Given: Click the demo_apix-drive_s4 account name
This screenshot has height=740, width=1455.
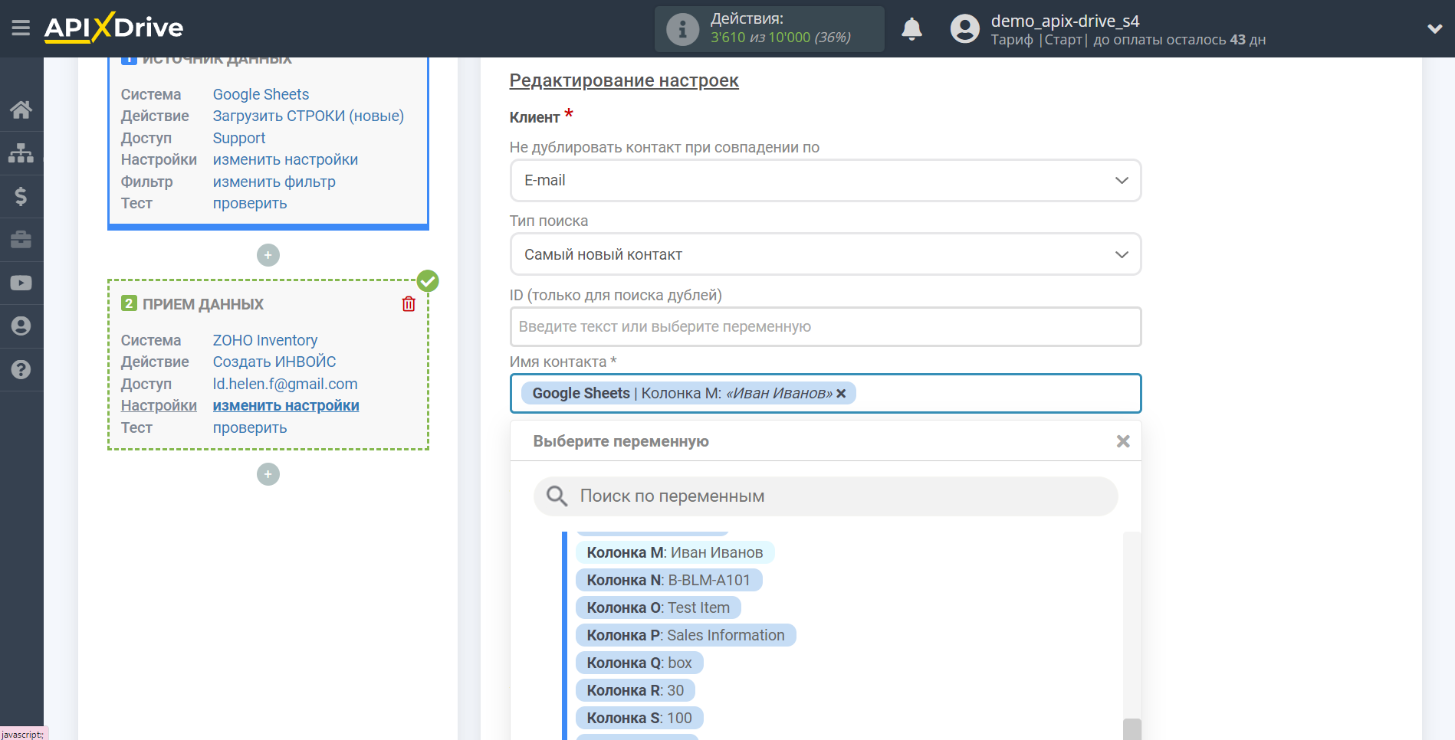Looking at the screenshot, I should pos(1065,21).
